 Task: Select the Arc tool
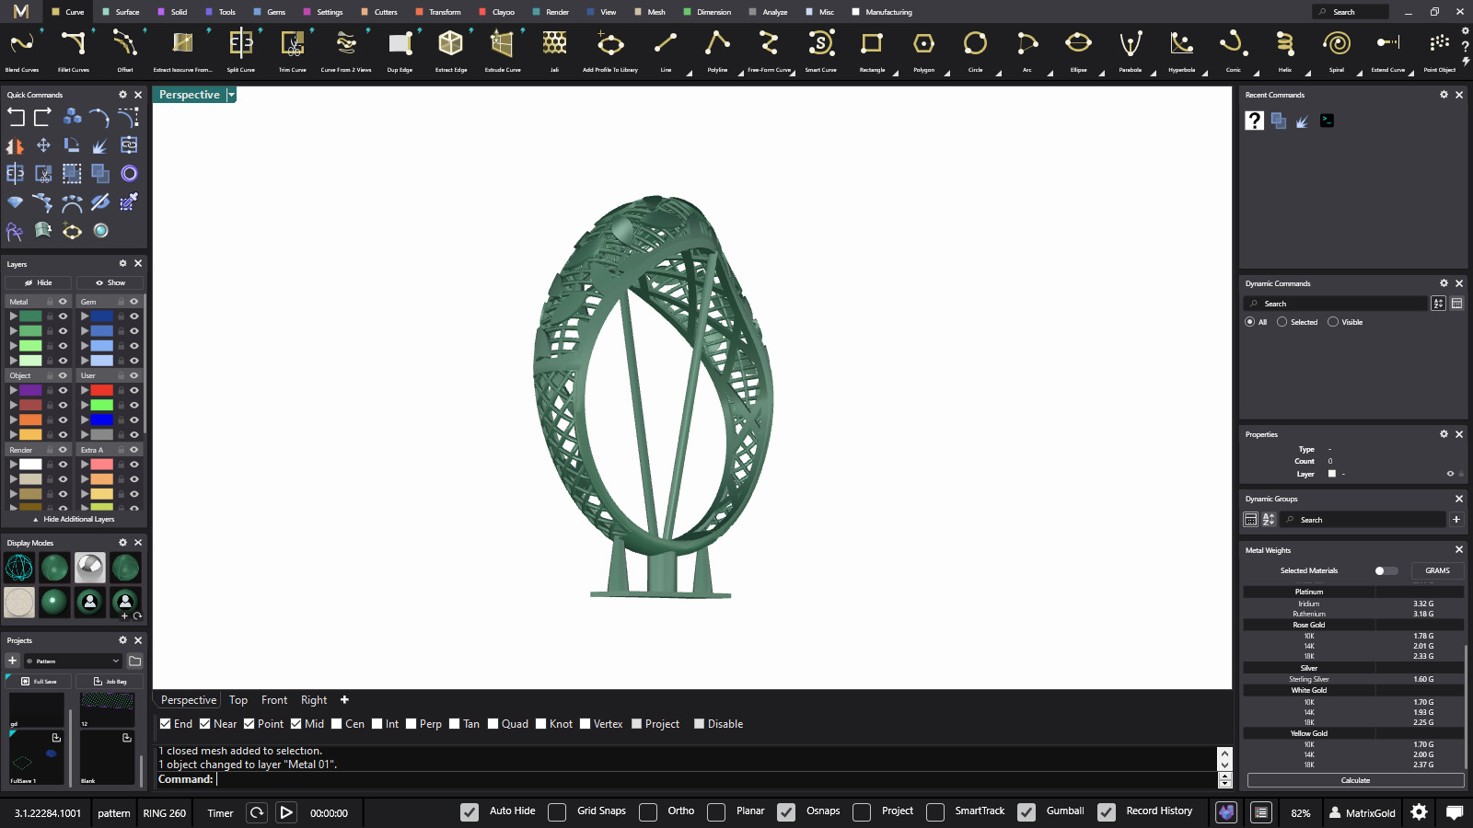point(1026,43)
